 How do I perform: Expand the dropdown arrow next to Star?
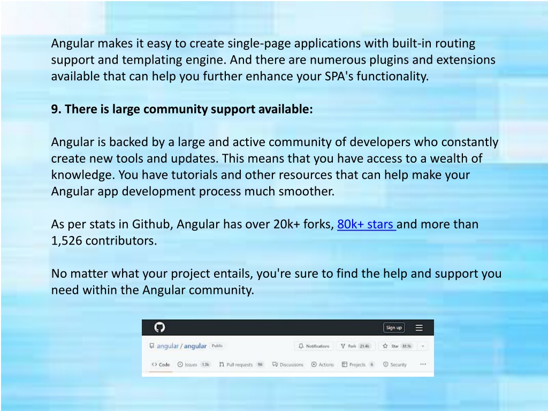[423, 346]
